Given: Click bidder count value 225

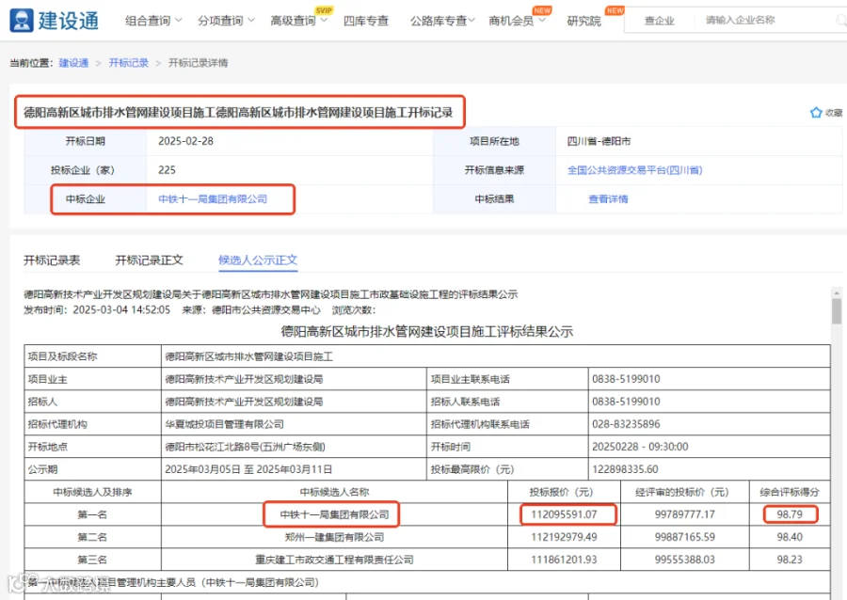Looking at the screenshot, I should (x=167, y=170).
